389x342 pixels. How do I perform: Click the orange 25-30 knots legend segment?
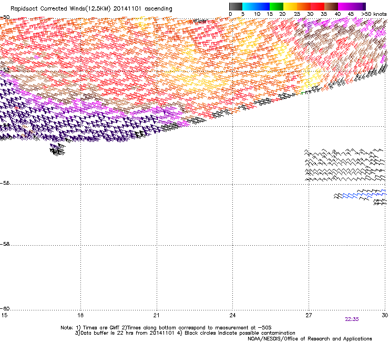(304, 6)
